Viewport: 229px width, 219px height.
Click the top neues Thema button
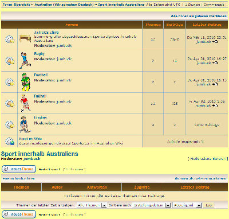tap(19, 169)
